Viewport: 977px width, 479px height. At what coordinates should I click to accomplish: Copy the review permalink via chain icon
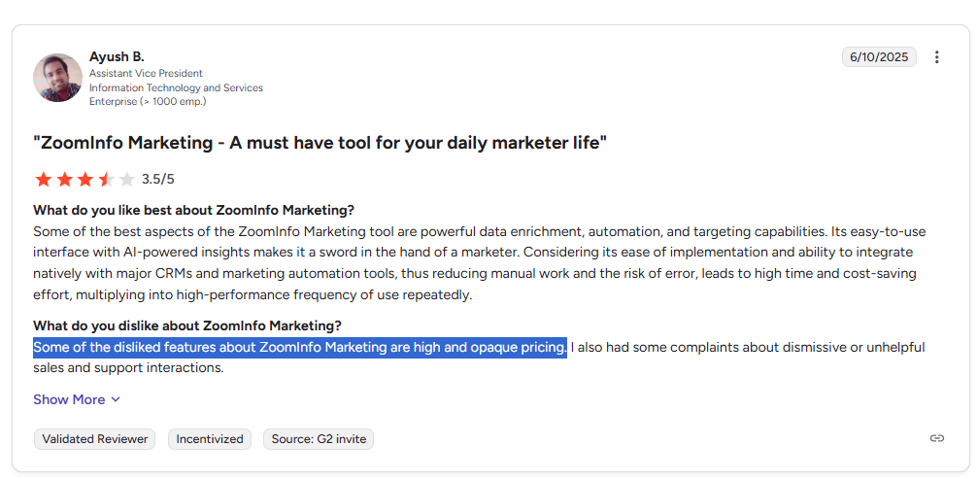[936, 438]
